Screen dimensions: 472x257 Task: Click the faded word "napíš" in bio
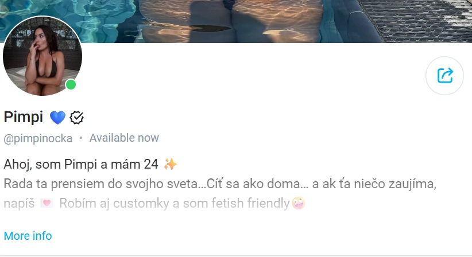click(x=20, y=204)
